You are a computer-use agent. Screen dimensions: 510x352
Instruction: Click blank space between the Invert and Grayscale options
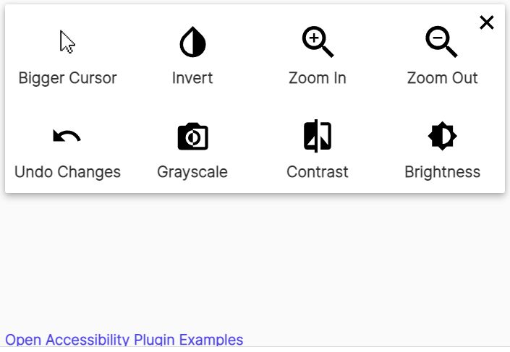pos(192,104)
